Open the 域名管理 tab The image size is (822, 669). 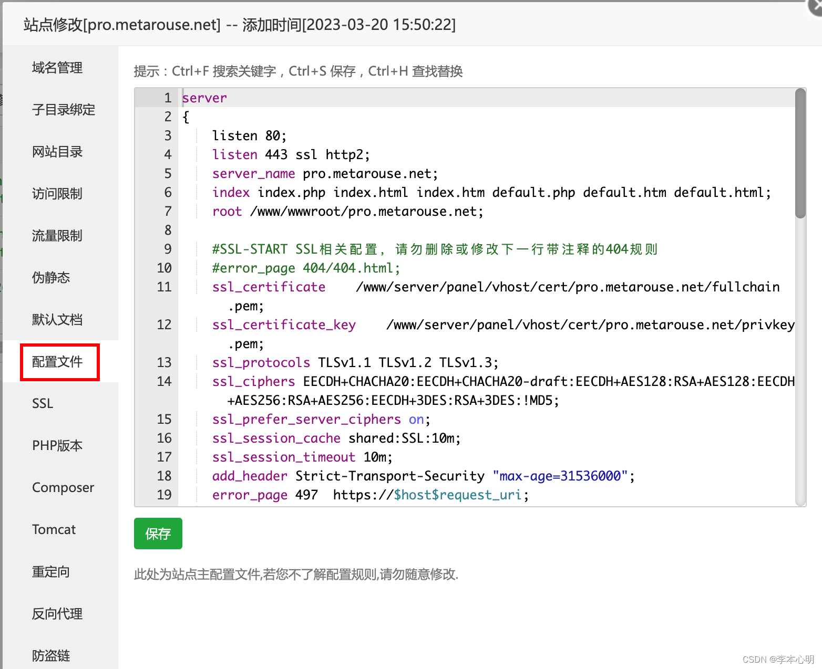coord(57,68)
